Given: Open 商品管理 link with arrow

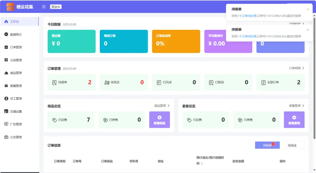Looking at the screenshot, I should click(162, 106).
